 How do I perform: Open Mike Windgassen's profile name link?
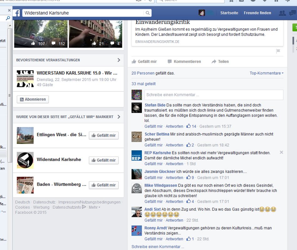(x=161, y=185)
